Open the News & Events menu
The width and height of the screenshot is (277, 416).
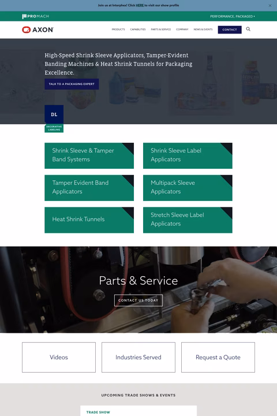tap(203, 29)
